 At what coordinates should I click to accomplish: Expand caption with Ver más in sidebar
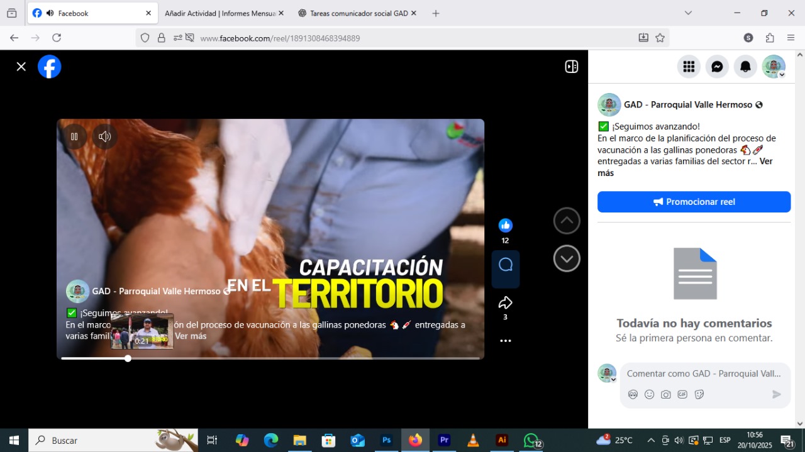[x=765, y=162]
